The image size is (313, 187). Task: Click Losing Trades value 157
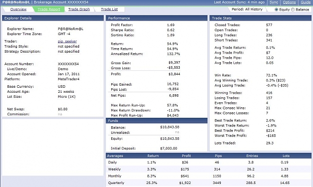(x=269, y=98)
